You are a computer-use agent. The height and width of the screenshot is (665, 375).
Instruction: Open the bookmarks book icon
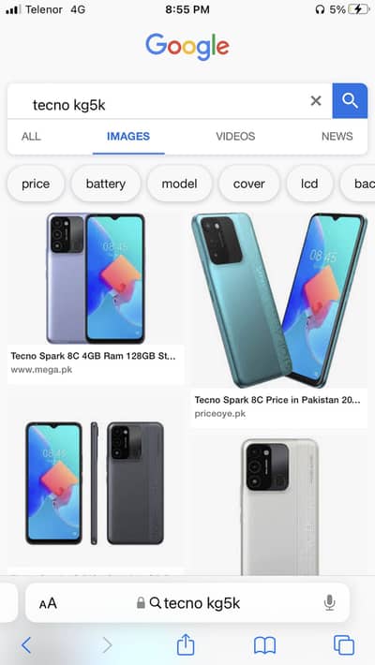click(x=264, y=645)
